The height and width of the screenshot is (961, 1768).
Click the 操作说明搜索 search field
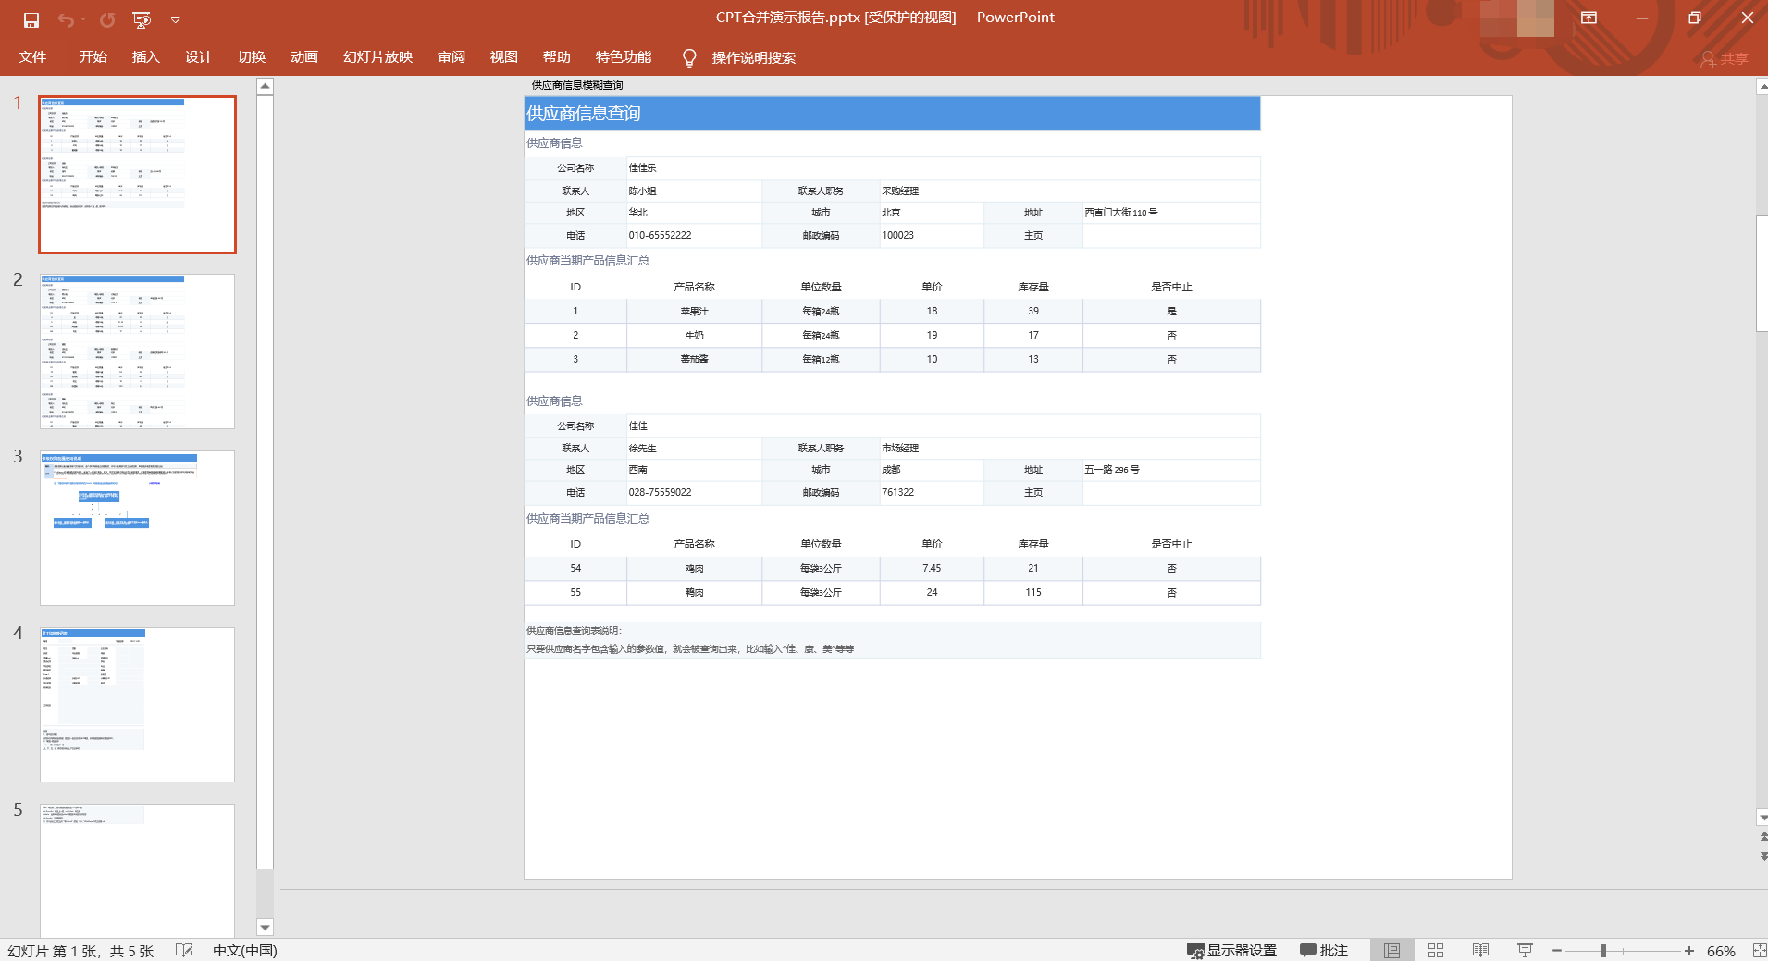click(753, 58)
